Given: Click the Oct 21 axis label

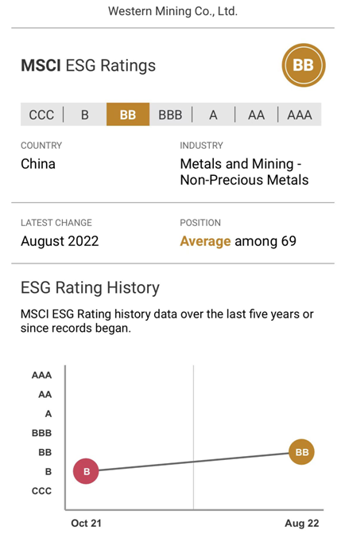Looking at the screenshot, I should 86,523.
